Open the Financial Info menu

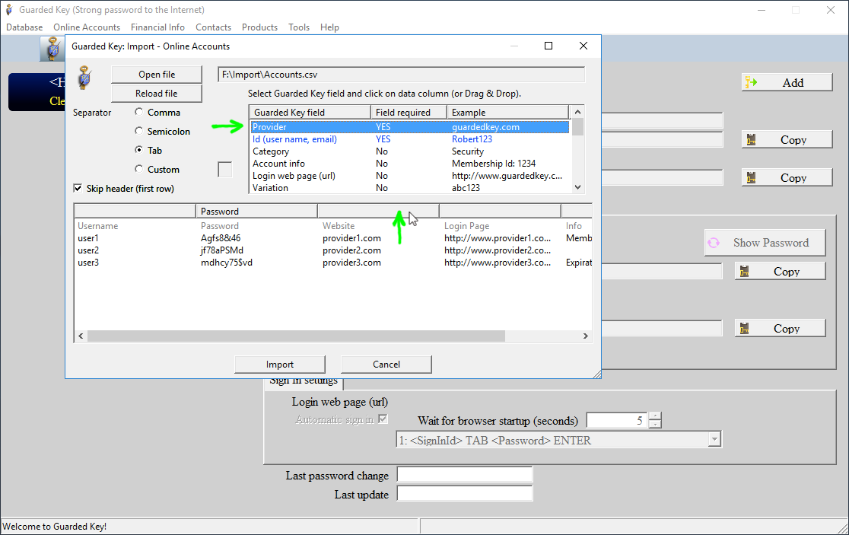[x=157, y=27]
